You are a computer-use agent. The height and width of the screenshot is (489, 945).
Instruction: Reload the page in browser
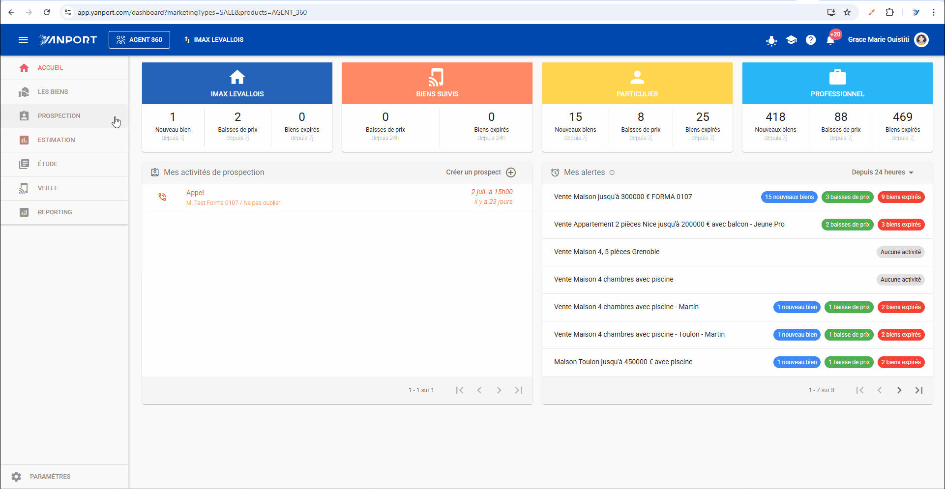click(x=47, y=12)
